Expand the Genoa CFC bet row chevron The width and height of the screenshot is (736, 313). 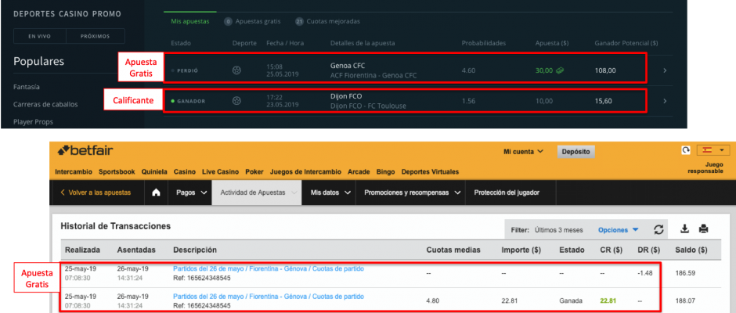coord(665,70)
